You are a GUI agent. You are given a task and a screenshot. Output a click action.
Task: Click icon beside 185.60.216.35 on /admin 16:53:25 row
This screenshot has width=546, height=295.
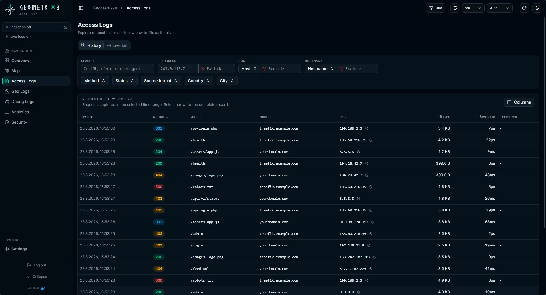371,234
